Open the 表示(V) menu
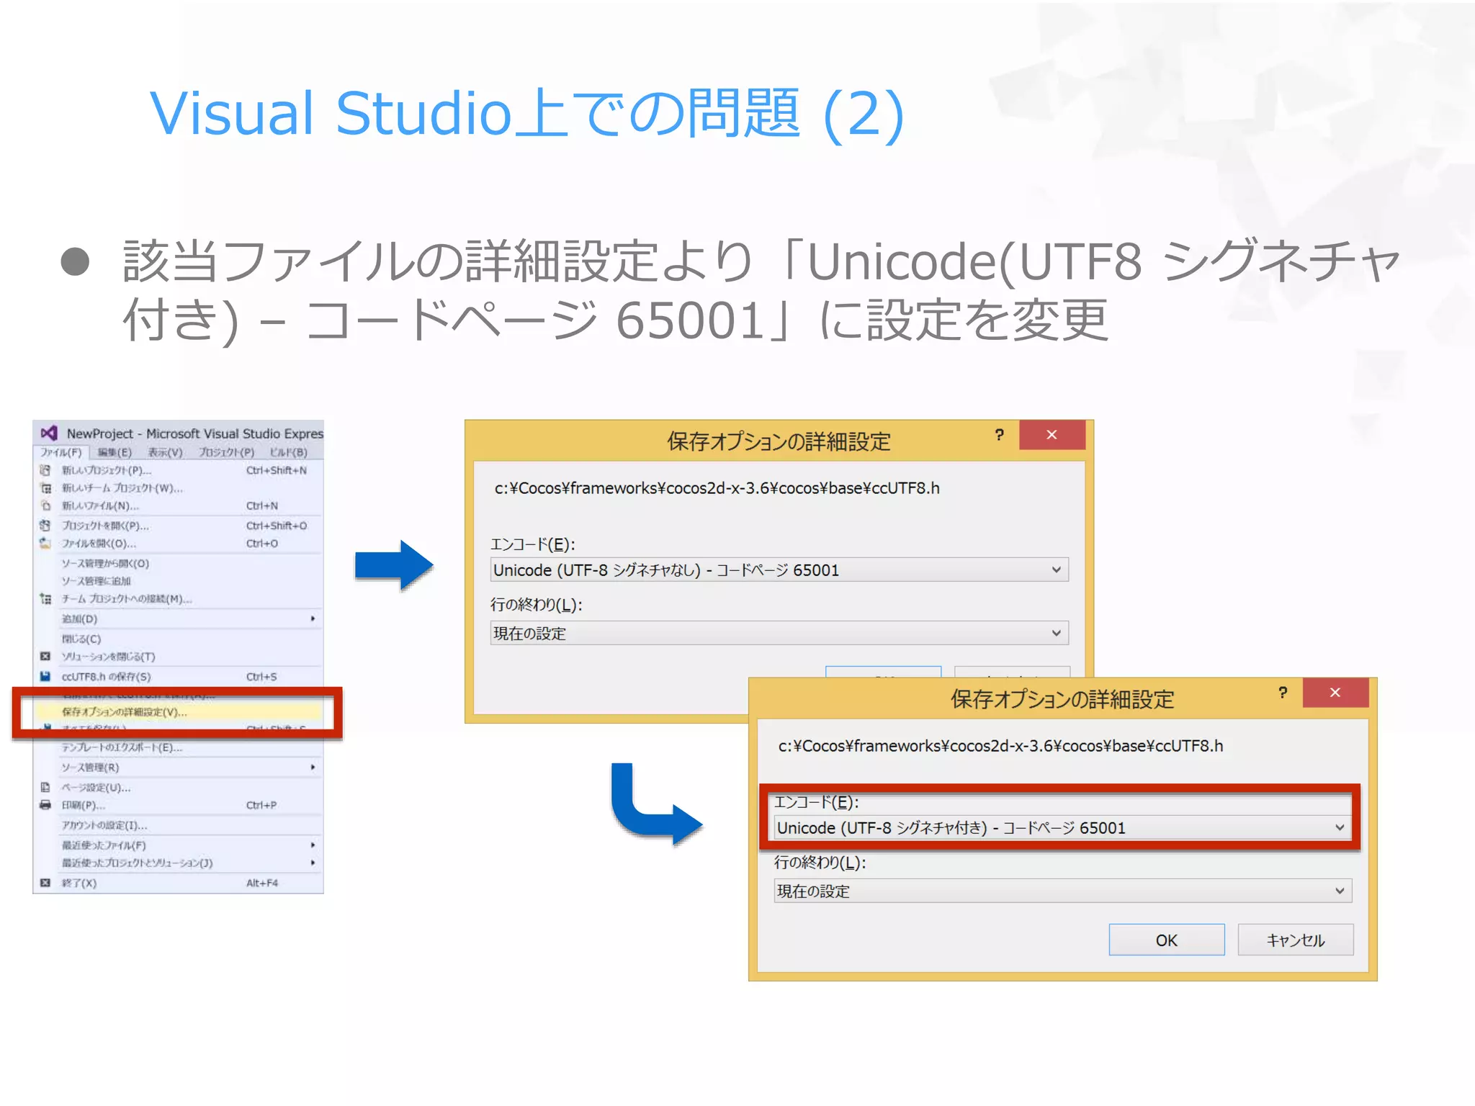Screen dimensions: 1475x1106 [165, 452]
